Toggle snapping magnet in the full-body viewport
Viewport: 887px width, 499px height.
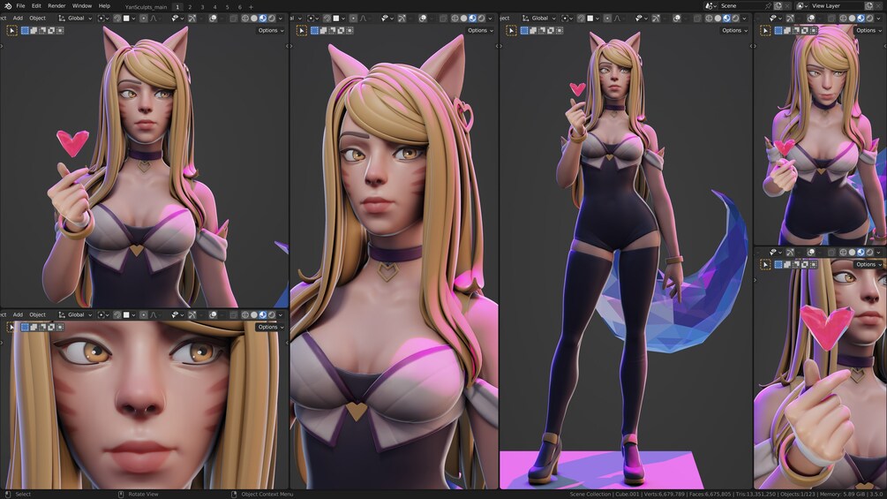point(581,18)
